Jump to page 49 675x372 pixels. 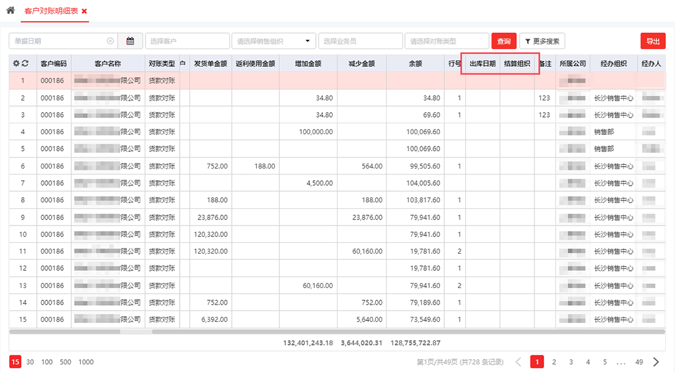click(x=639, y=362)
